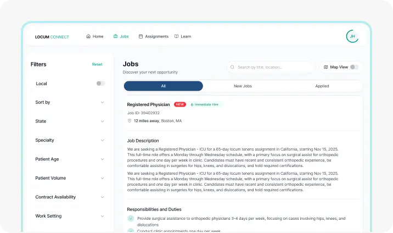Reset all filters
Image resolution: width=393 pixels, height=233 pixels.
click(x=97, y=64)
